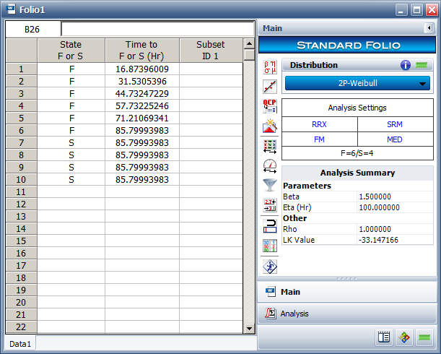Click the Time to F or S column header

point(142,50)
